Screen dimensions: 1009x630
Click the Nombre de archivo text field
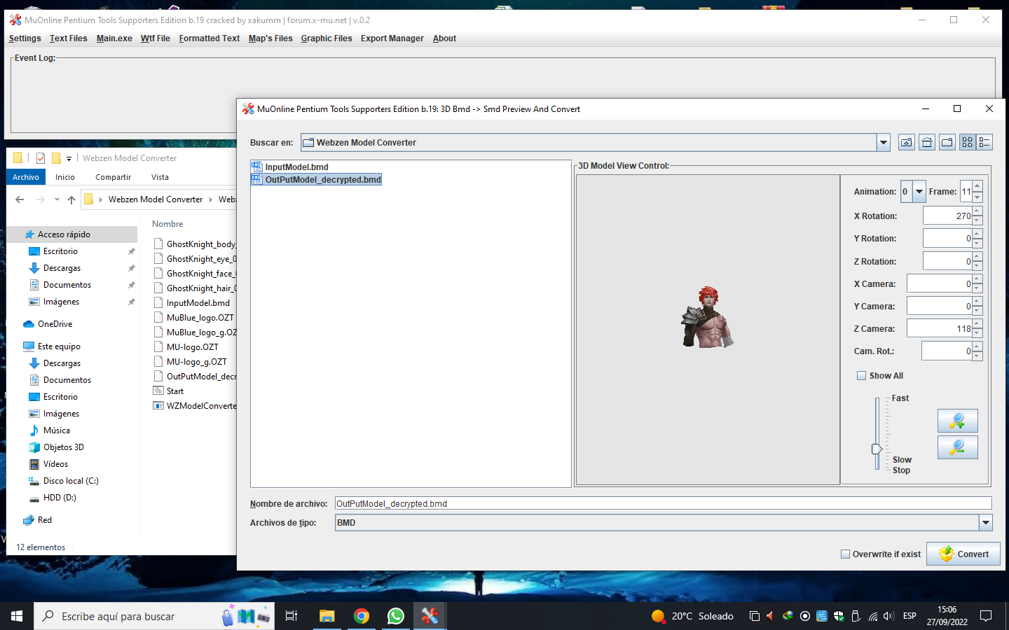663,503
